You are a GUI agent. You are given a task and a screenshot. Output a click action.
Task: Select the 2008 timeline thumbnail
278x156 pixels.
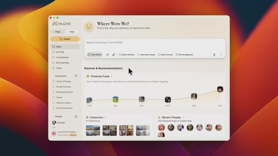tap(89, 100)
